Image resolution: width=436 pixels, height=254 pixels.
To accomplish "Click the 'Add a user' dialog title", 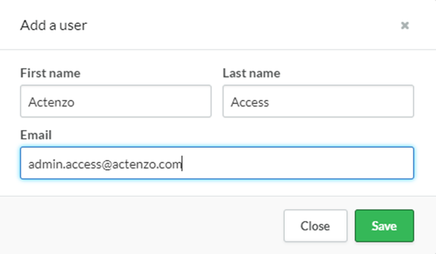I will (x=54, y=25).
